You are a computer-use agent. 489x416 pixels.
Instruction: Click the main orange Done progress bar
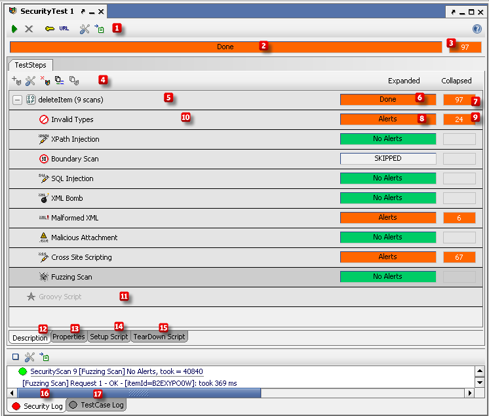coord(225,47)
